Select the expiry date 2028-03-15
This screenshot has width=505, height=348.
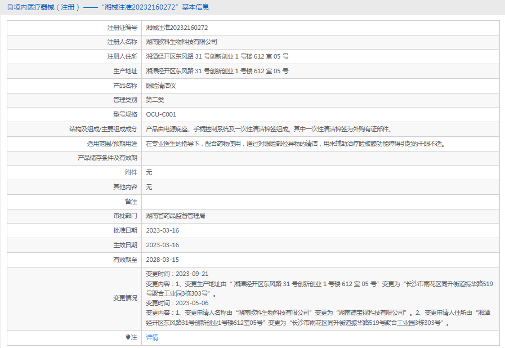coord(162,260)
